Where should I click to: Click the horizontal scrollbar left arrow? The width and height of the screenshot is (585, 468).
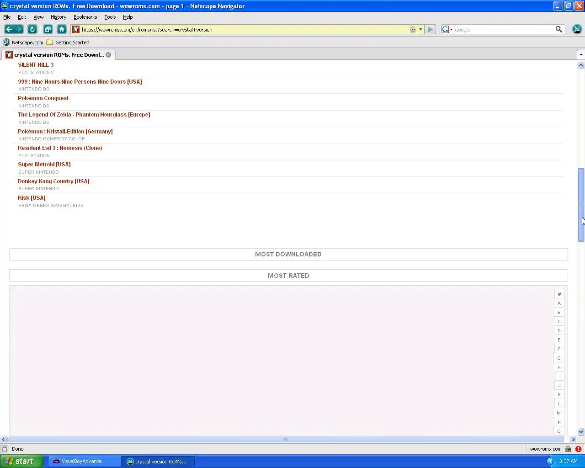[4, 439]
